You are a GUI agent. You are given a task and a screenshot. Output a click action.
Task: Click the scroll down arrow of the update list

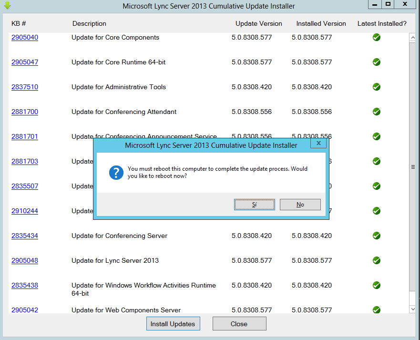(x=412, y=309)
